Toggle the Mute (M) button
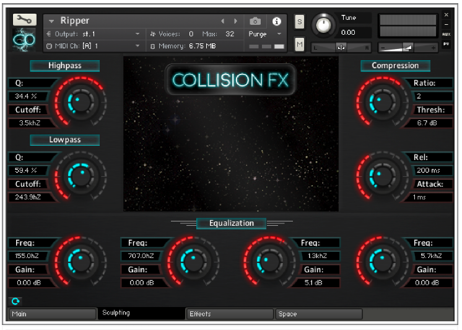 coord(300,44)
